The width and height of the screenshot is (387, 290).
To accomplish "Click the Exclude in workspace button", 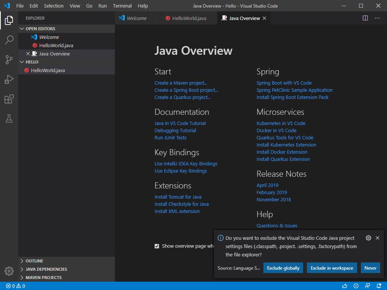I will coord(332,268).
